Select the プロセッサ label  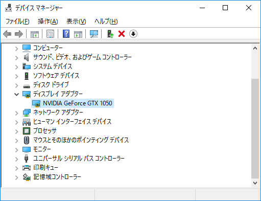(x=44, y=131)
